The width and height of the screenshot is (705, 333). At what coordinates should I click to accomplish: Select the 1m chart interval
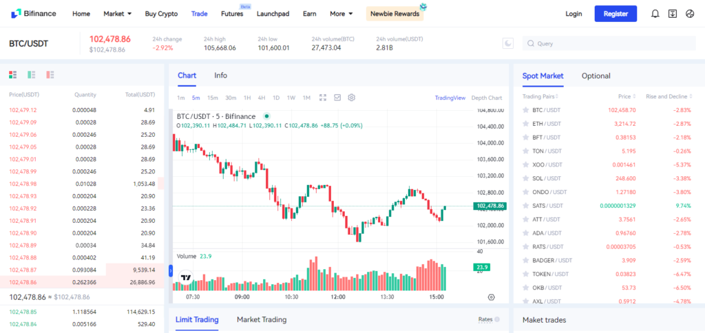coord(181,98)
